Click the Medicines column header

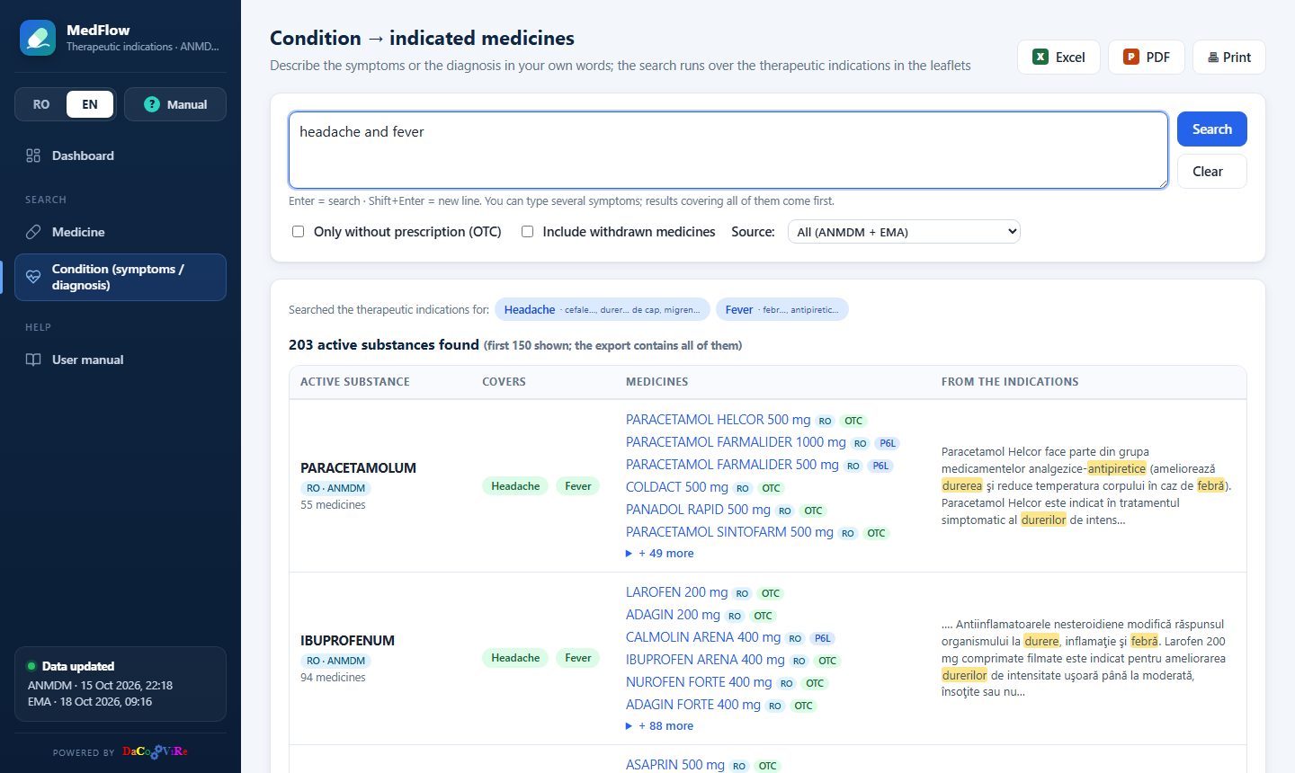[657, 382]
